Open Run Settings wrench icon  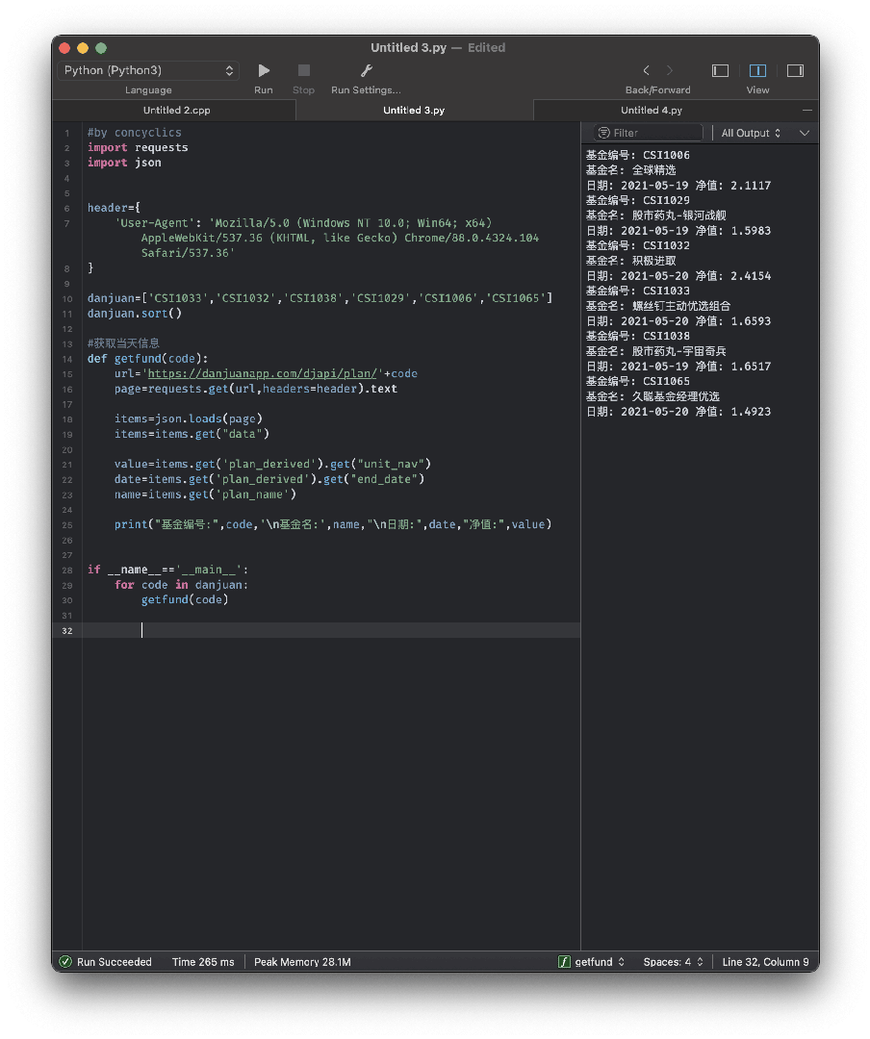click(366, 70)
